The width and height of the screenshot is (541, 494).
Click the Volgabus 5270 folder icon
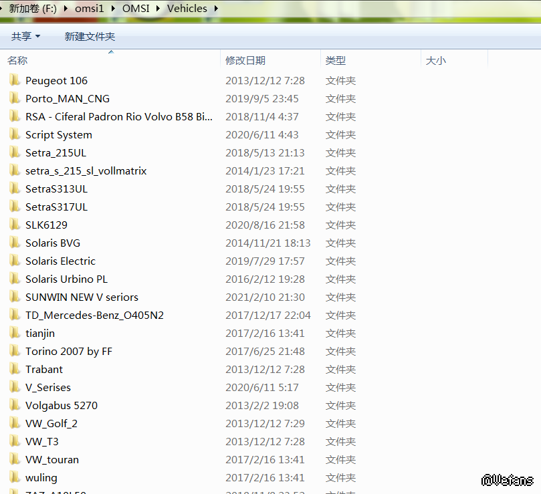tap(15, 405)
